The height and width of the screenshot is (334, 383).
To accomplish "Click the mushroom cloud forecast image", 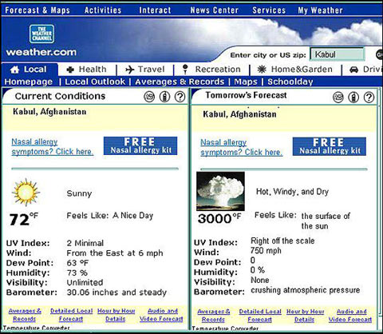I will [x=220, y=191].
